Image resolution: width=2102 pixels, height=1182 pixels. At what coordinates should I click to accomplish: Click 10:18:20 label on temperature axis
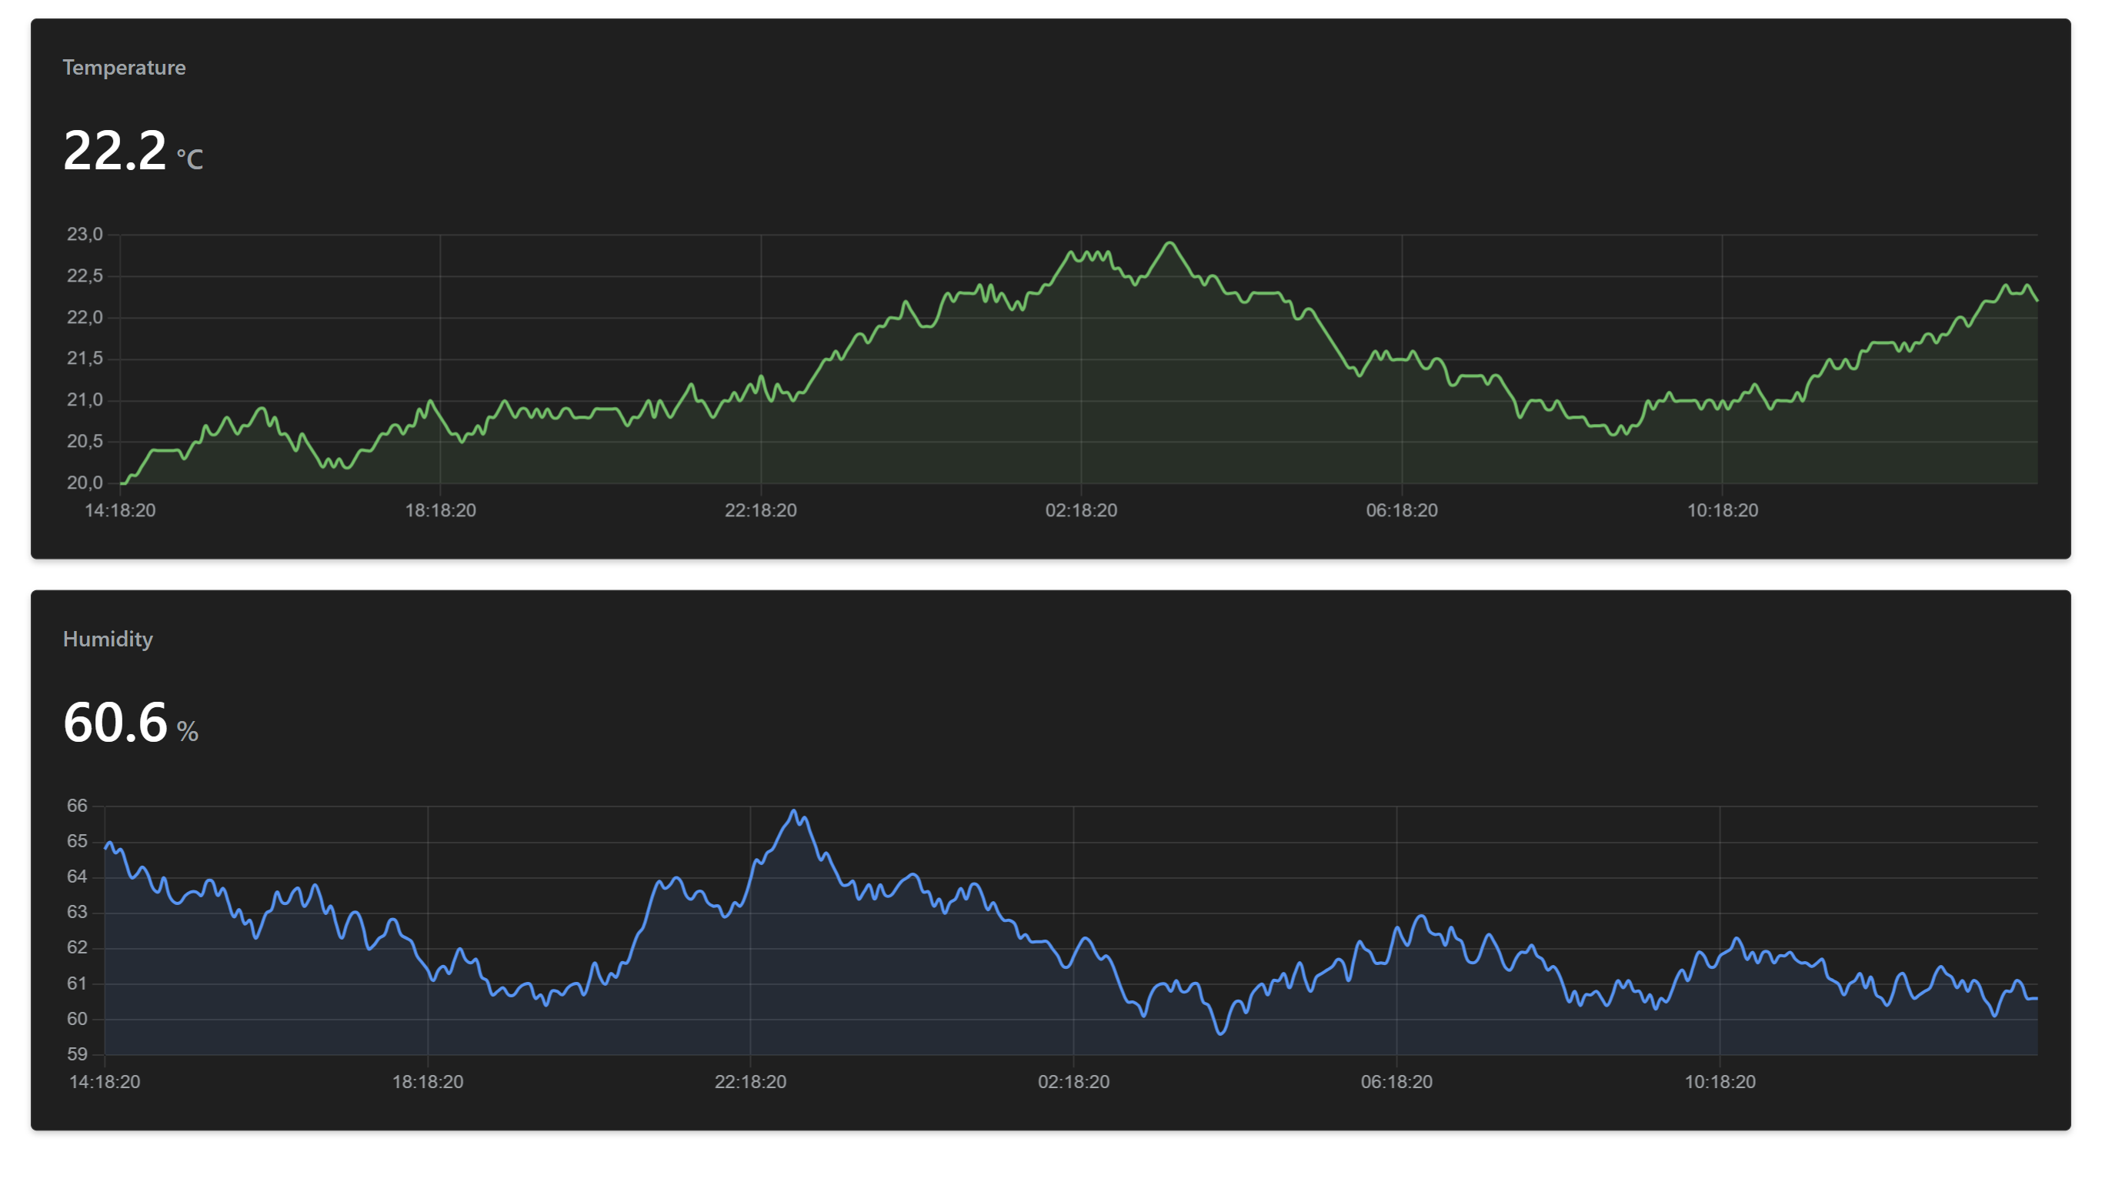(x=1723, y=511)
